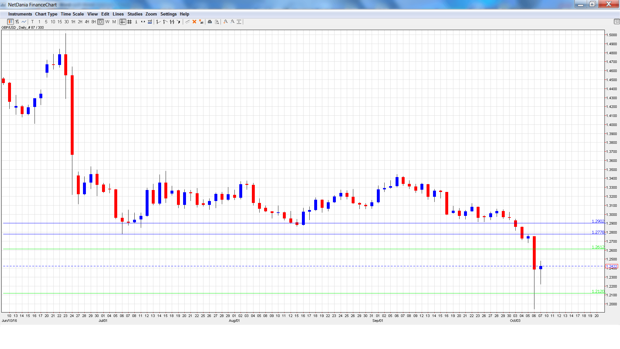
Task: Open the Studies menu
Action: click(x=135, y=14)
